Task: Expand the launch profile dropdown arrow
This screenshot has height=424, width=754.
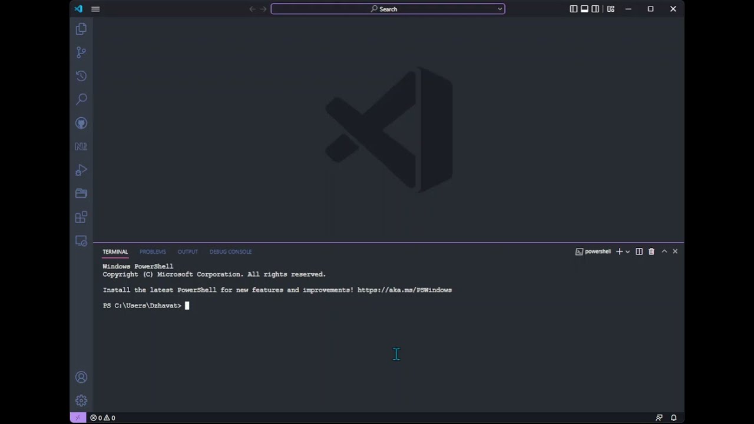Action: pyautogui.click(x=627, y=251)
